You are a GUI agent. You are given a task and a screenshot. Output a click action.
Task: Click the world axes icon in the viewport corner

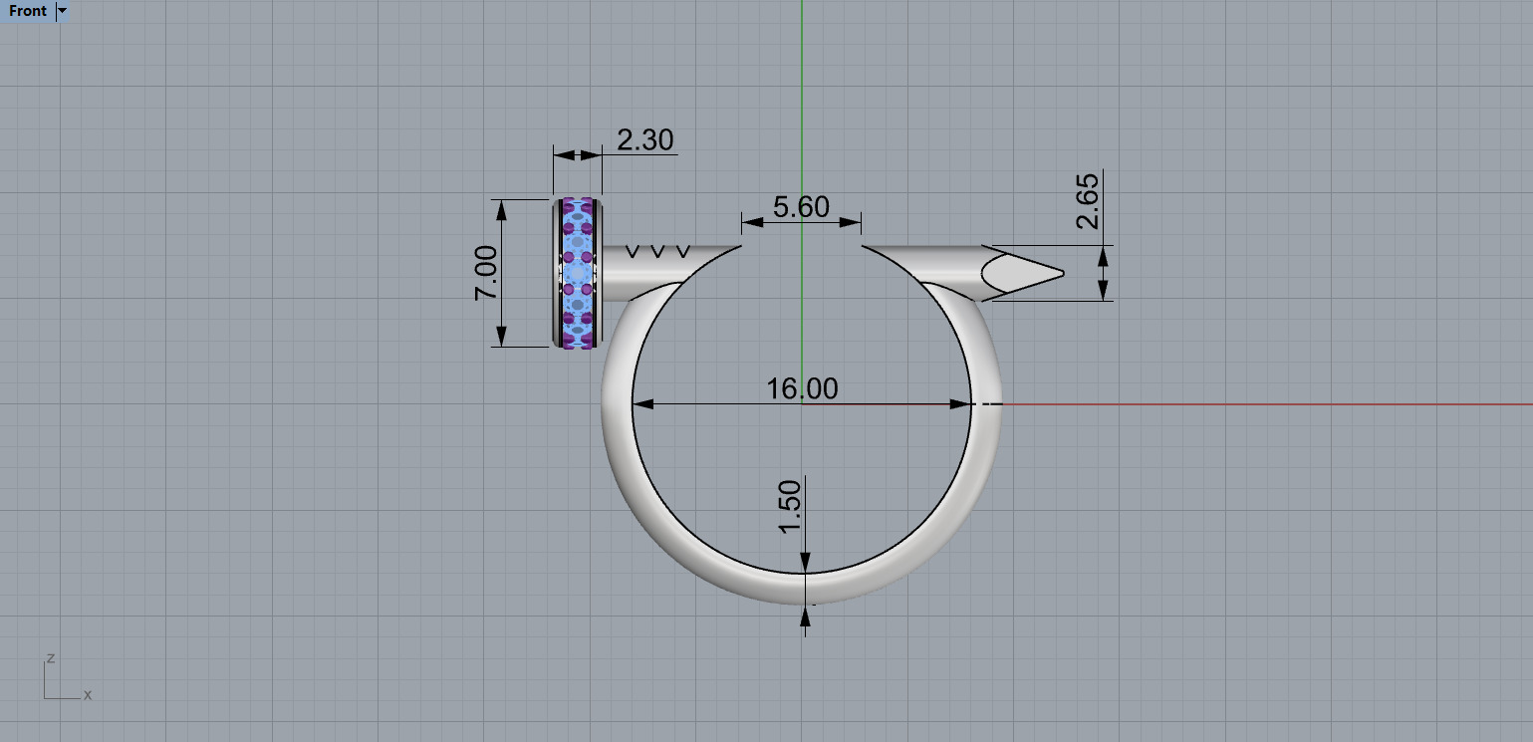point(67,677)
